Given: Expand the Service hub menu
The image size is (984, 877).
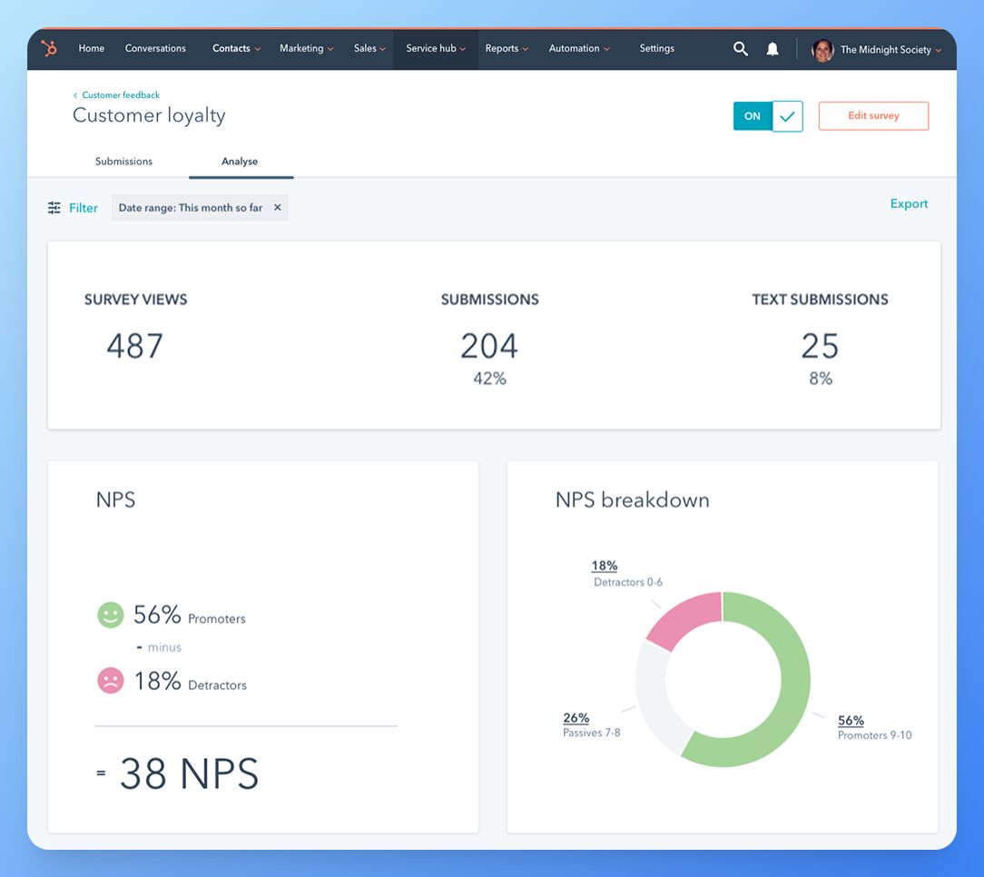Looking at the screenshot, I should (436, 49).
